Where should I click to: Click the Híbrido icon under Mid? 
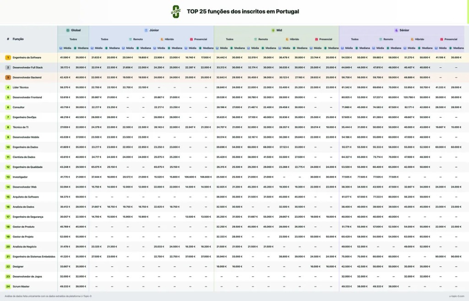point(287,39)
